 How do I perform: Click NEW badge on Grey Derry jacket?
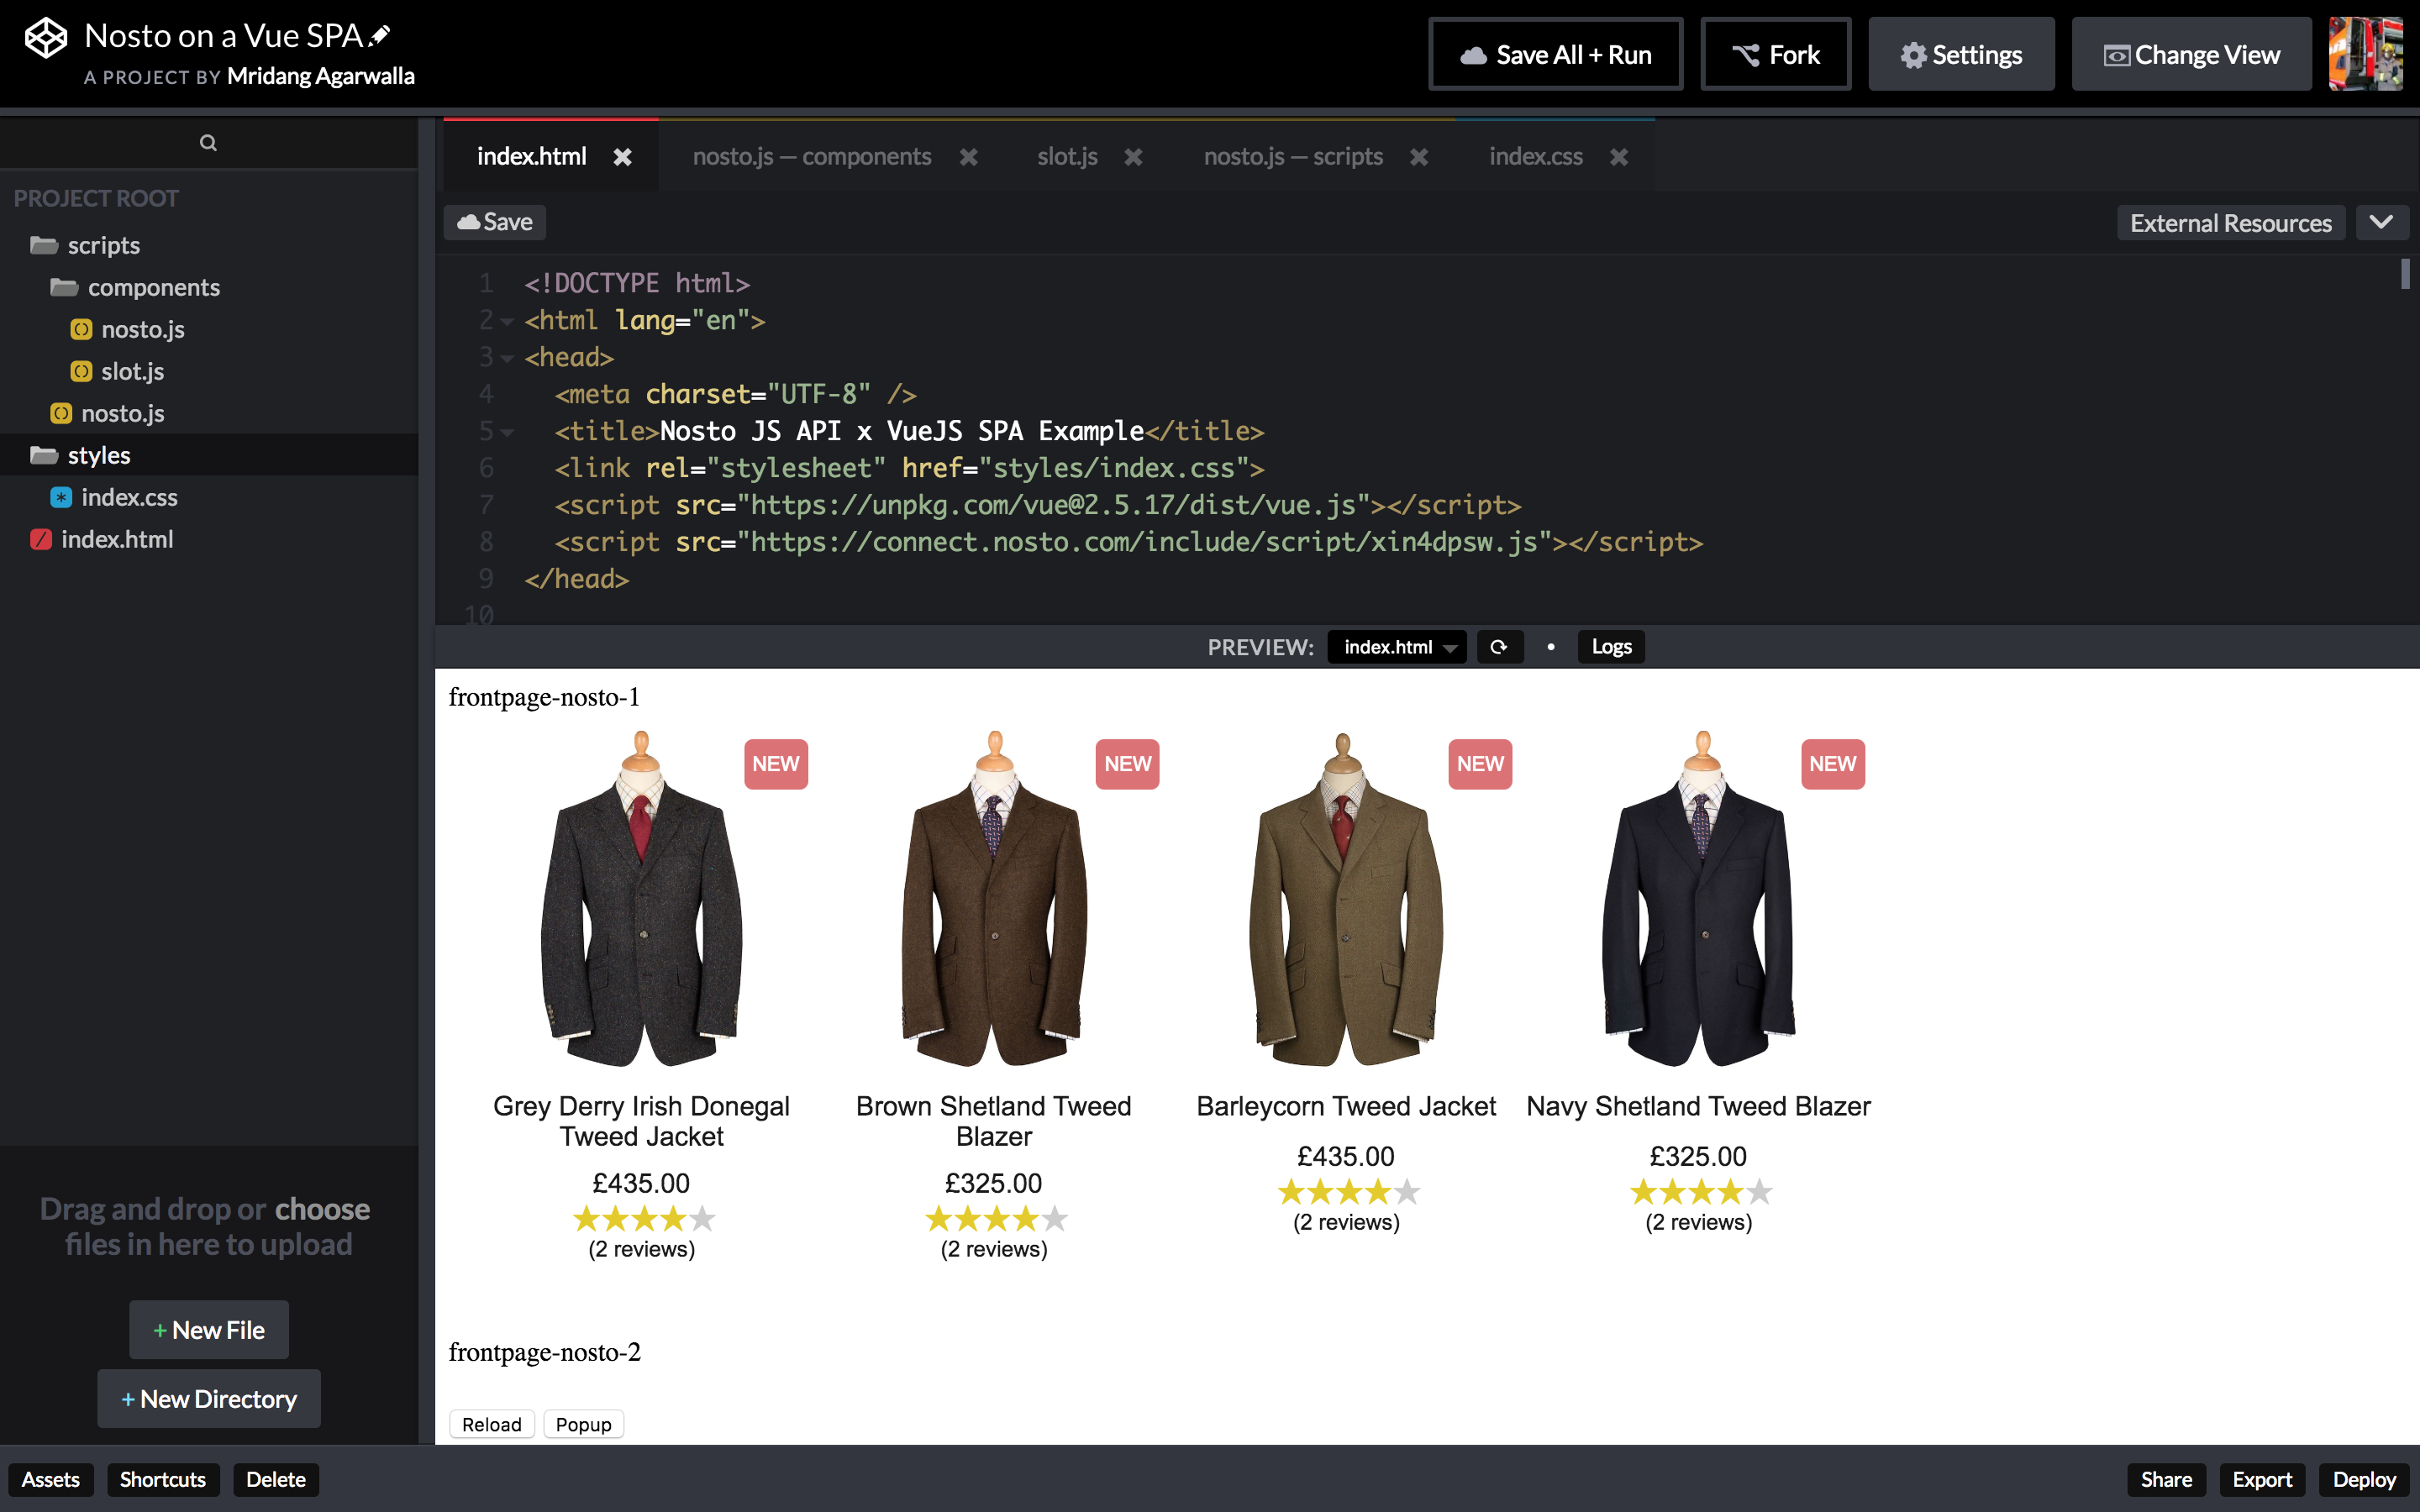(776, 764)
